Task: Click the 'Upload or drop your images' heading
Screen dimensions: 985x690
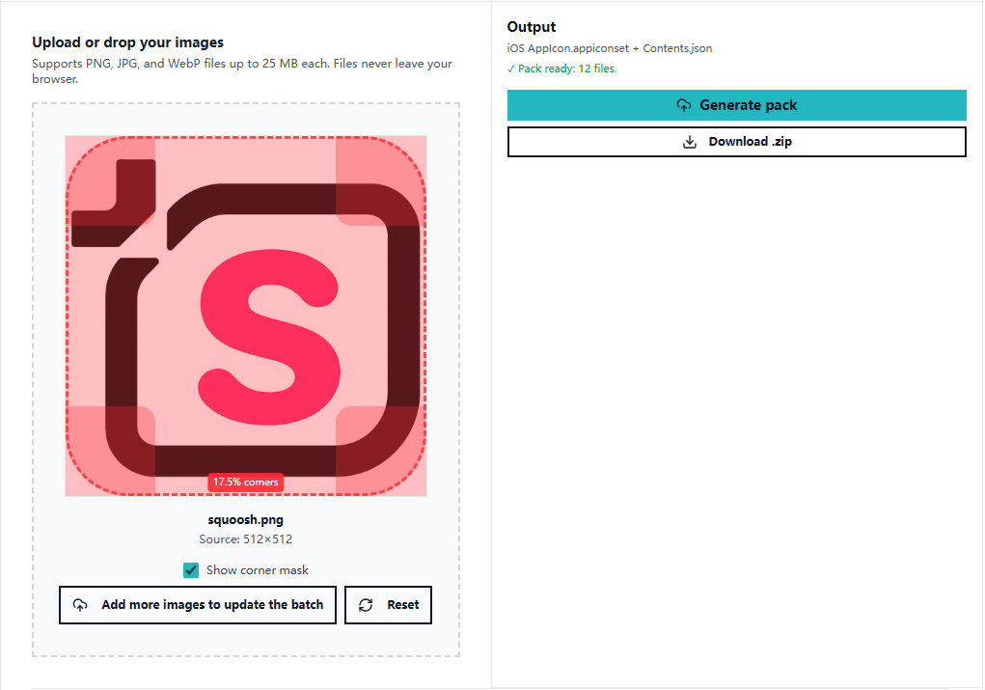Action: 128,42
